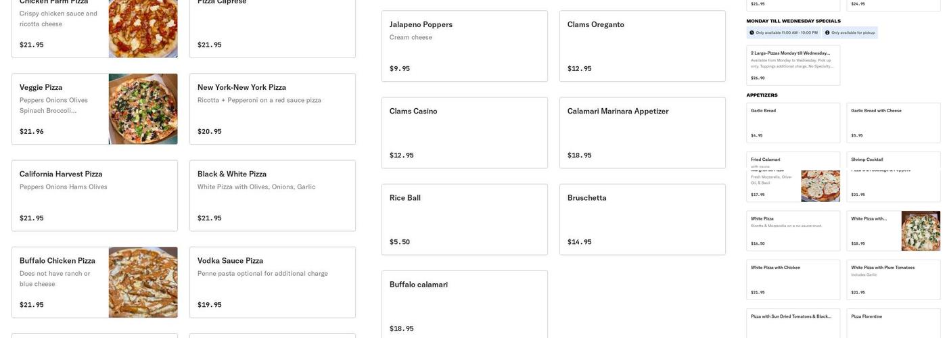Select the Buffalo calamari item
This screenshot has width=947, height=338.
coord(464,304)
